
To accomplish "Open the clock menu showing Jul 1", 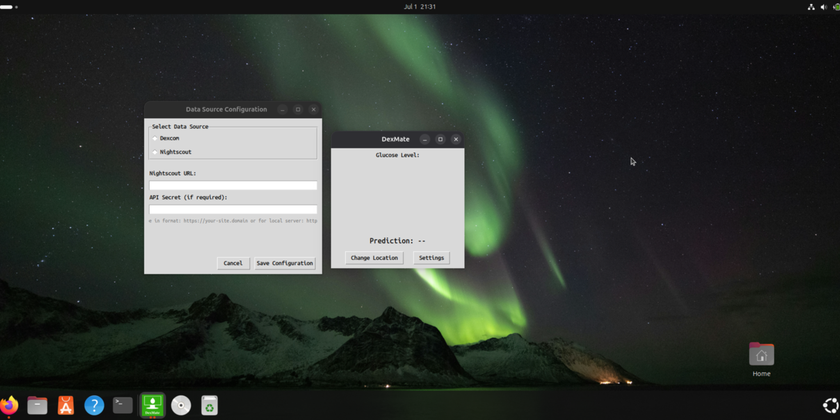I will point(419,7).
